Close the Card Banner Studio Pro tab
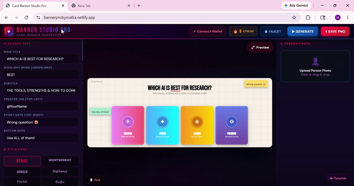Image resolution: width=354 pixels, height=186 pixels. coord(63,6)
